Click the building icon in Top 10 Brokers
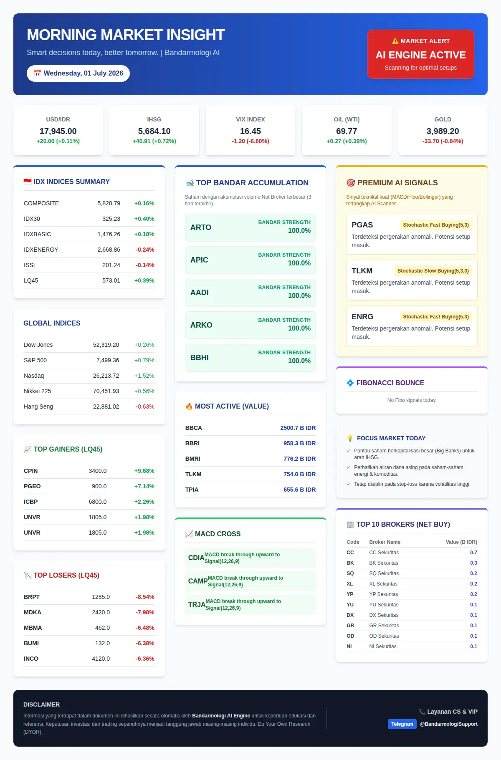Image resolution: width=501 pixels, height=760 pixels. 350,524
